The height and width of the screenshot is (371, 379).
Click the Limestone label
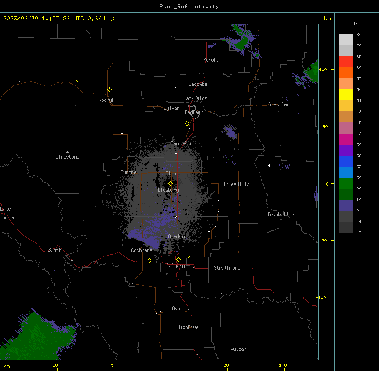(x=67, y=157)
